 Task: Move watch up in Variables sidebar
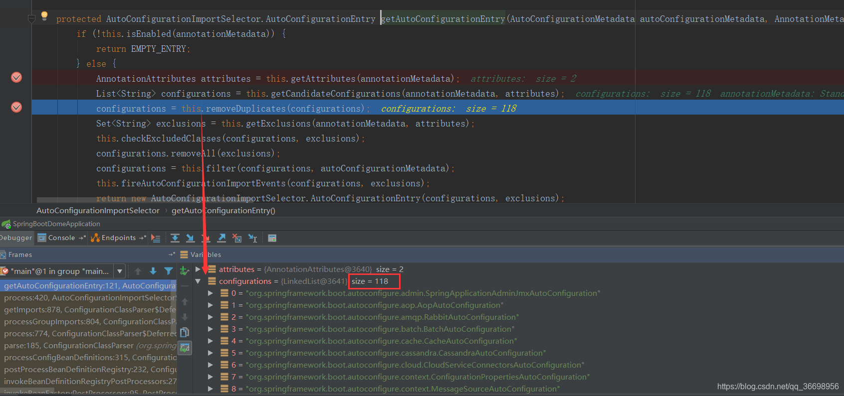click(x=185, y=302)
